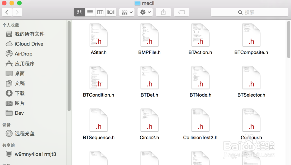Switch to Cover Flow view mode
This screenshot has height=165, width=291.
tap(111, 12)
